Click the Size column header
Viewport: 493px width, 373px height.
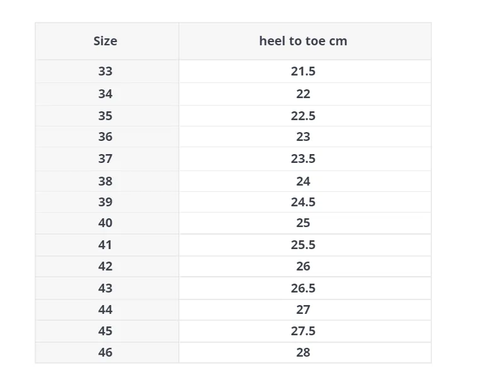[x=105, y=41]
